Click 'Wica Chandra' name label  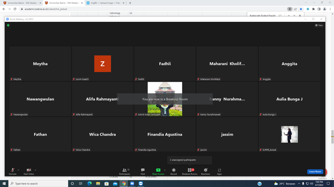coord(102,135)
